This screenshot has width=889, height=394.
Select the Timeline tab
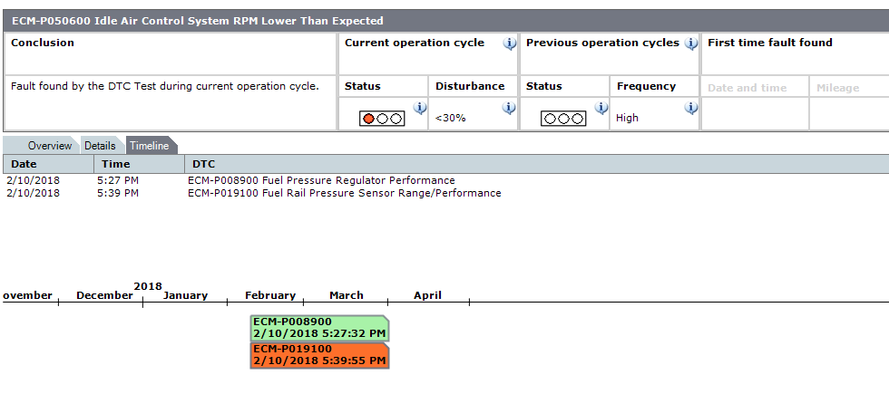tap(149, 146)
